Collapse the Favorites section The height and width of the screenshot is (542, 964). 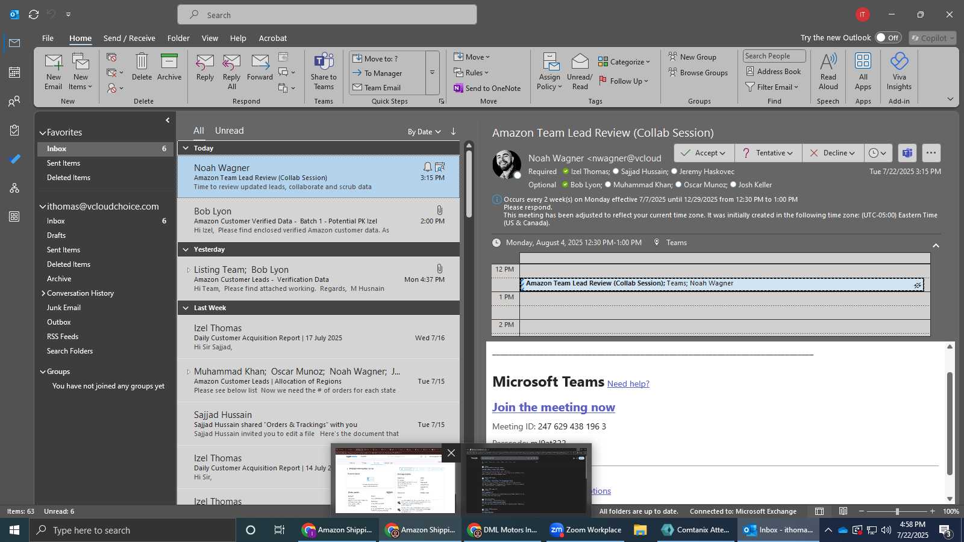click(x=43, y=132)
